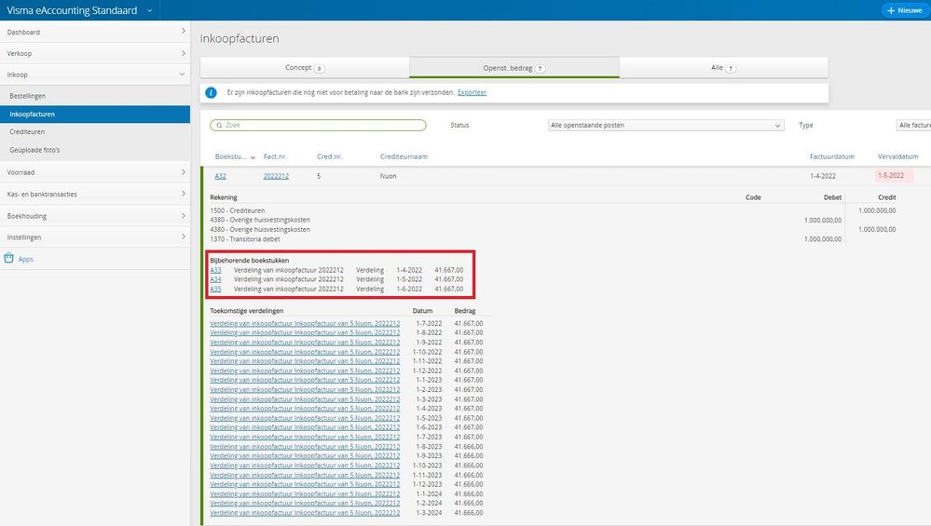Click the '1370 - Transitoria debet' account line
The height and width of the screenshot is (526, 931).
pos(244,239)
